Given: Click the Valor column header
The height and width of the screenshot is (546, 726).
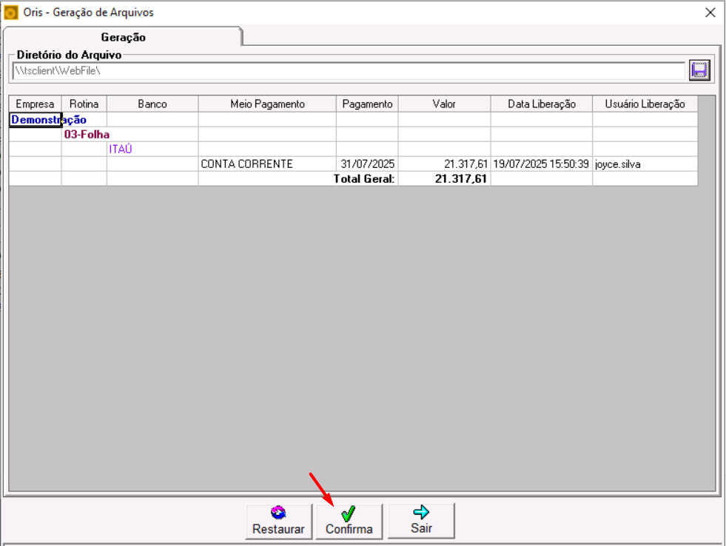Looking at the screenshot, I should pos(444,104).
